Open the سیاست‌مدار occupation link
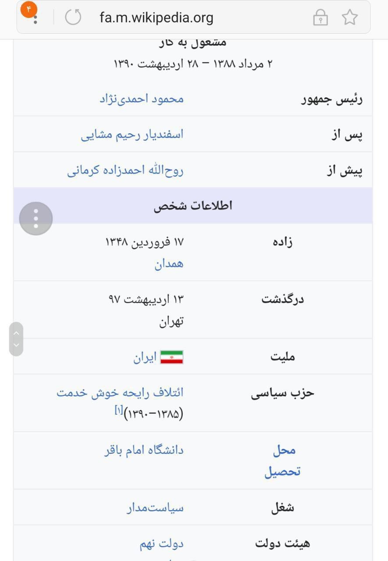The image size is (388, 561). coord(155,508)
